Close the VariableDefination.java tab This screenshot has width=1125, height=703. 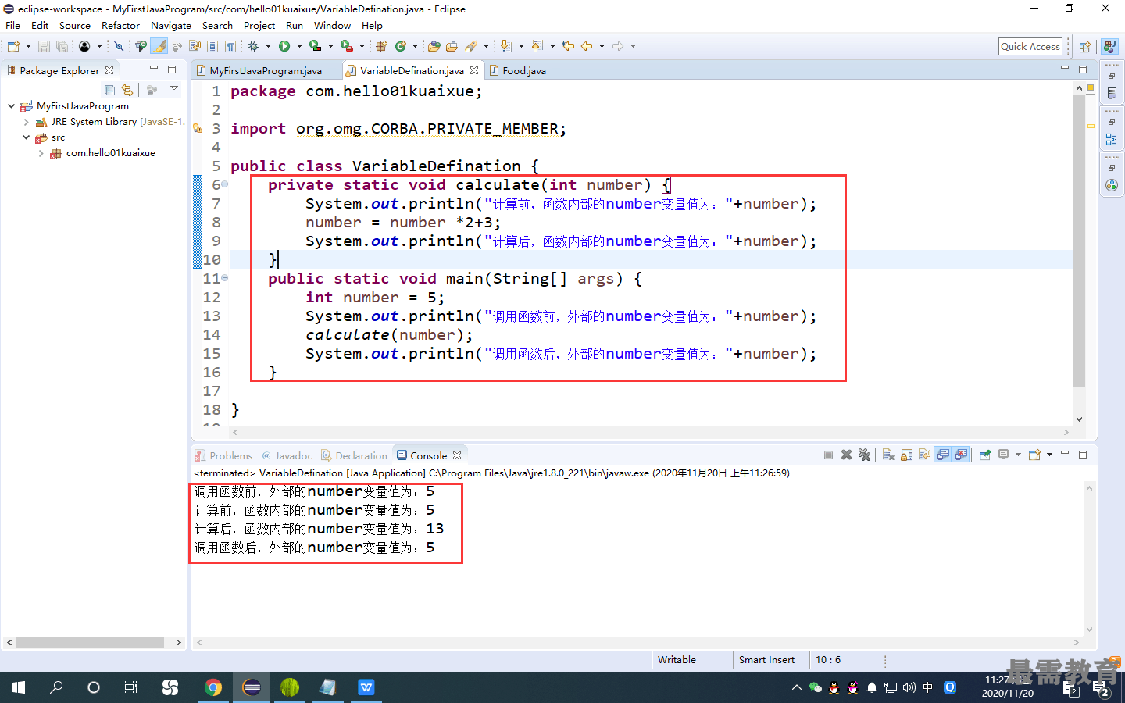pyautogui.click(x=474, y=70)
